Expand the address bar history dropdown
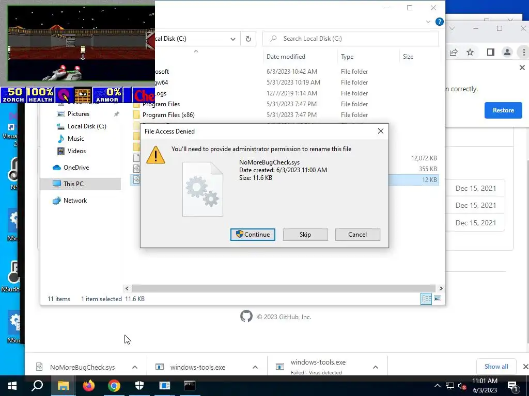 pyautogui.click(x=233, y=39)
